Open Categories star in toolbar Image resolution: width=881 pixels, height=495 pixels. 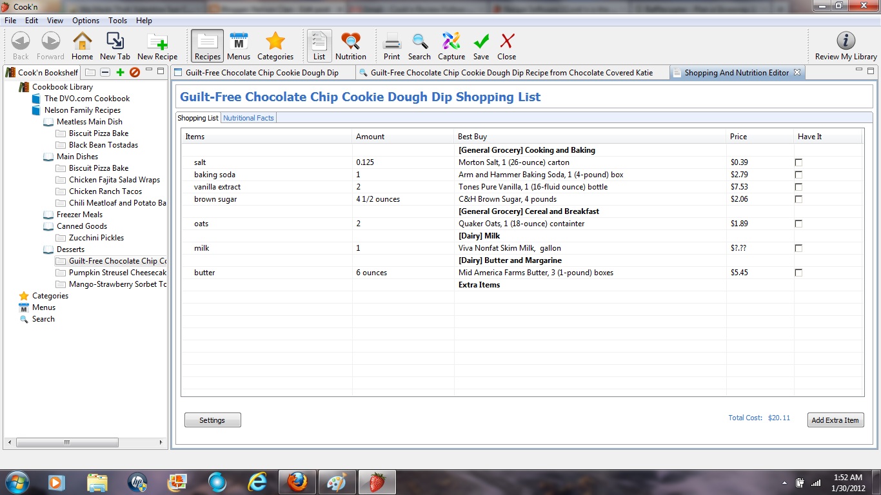275,46
